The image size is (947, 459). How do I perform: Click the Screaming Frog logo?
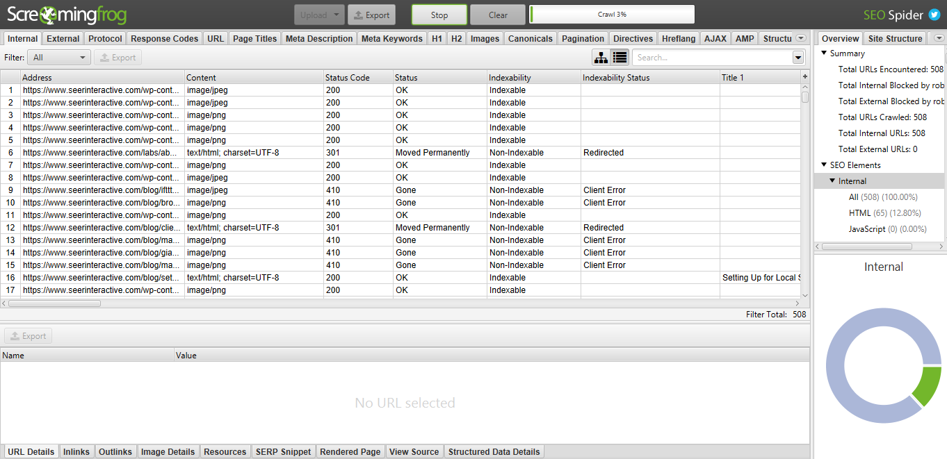(67, 14)
